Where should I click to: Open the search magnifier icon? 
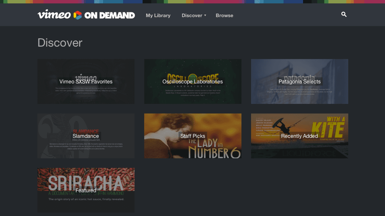(344, 15)
